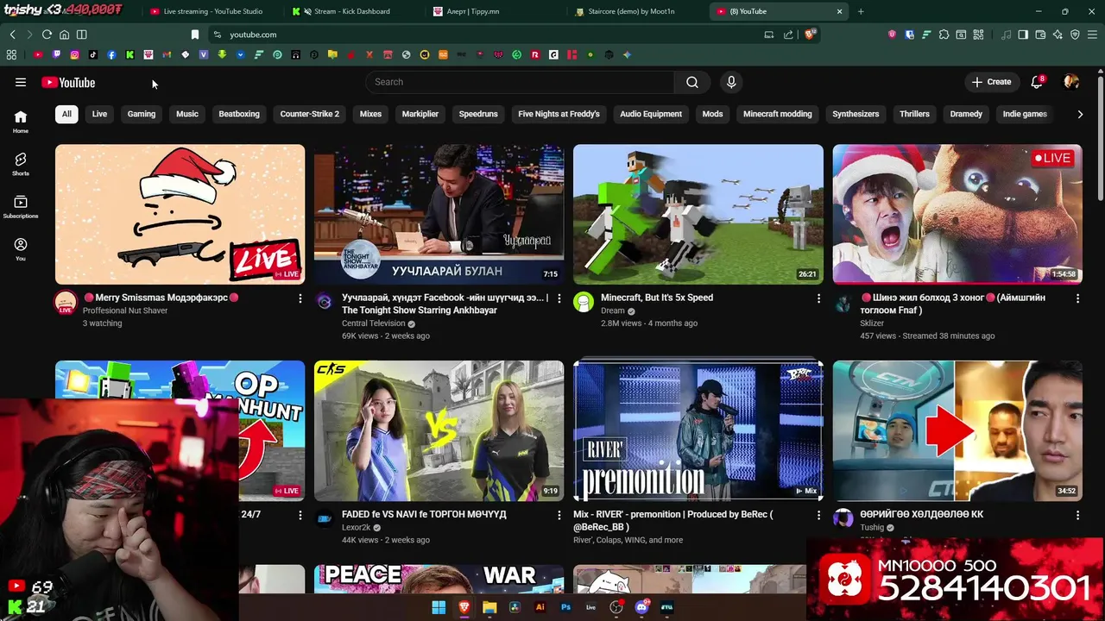
Task: Switch to Live streaming YouTube Studio tab
Action: pyautogui.click(x=212, y=11)
